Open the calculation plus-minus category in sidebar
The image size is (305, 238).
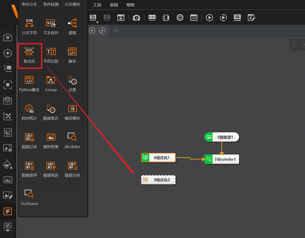pyautogui.click(x=8, y=132)
